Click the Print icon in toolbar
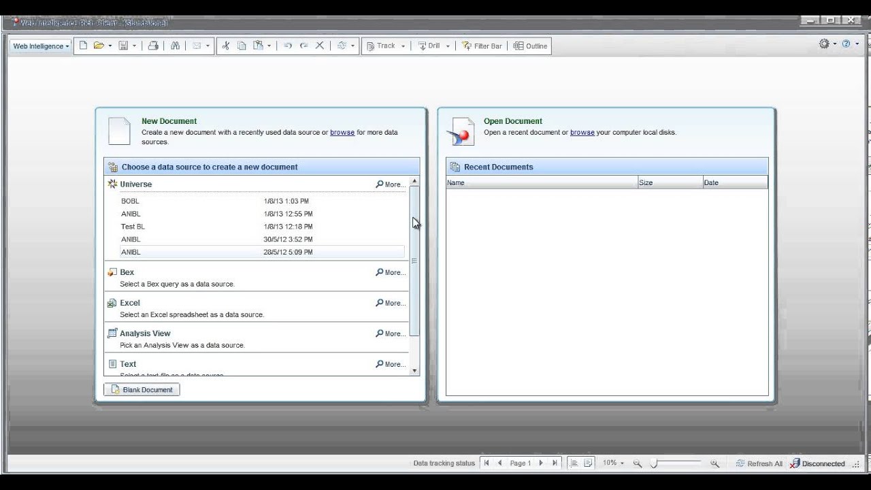 tap(153, 46)
